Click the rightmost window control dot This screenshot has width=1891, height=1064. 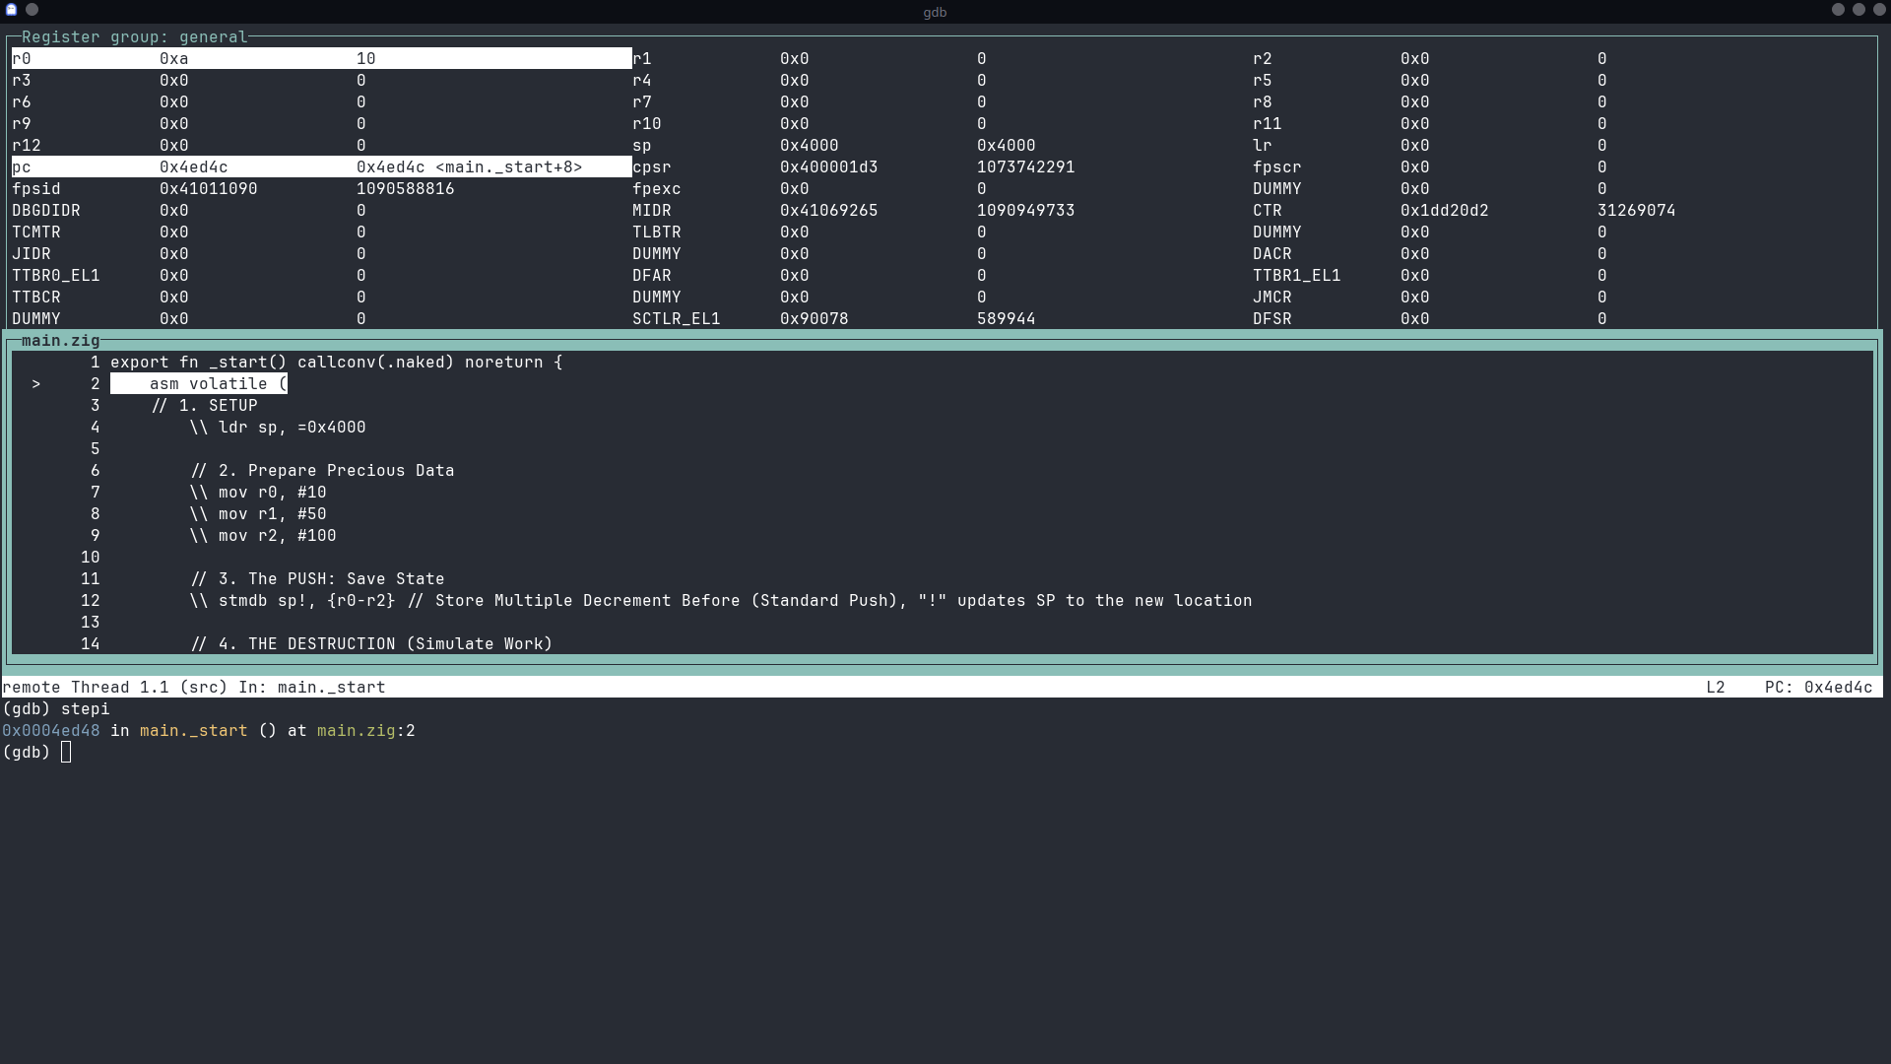1878,10
